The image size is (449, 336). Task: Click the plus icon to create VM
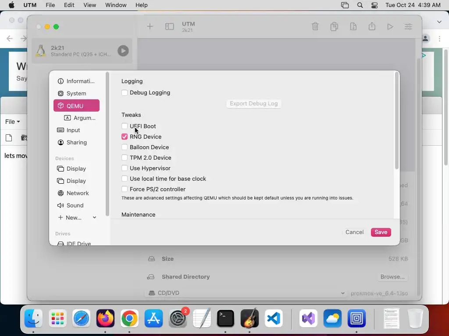tap(150, 27)
